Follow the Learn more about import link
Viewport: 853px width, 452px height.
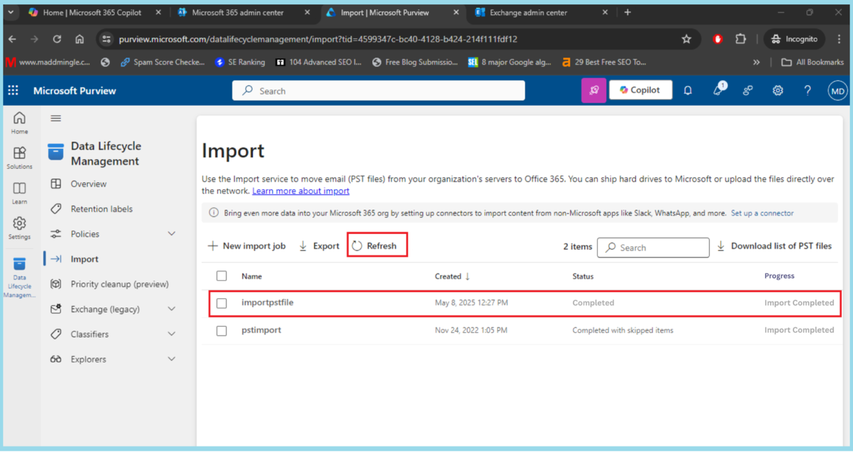301,190
